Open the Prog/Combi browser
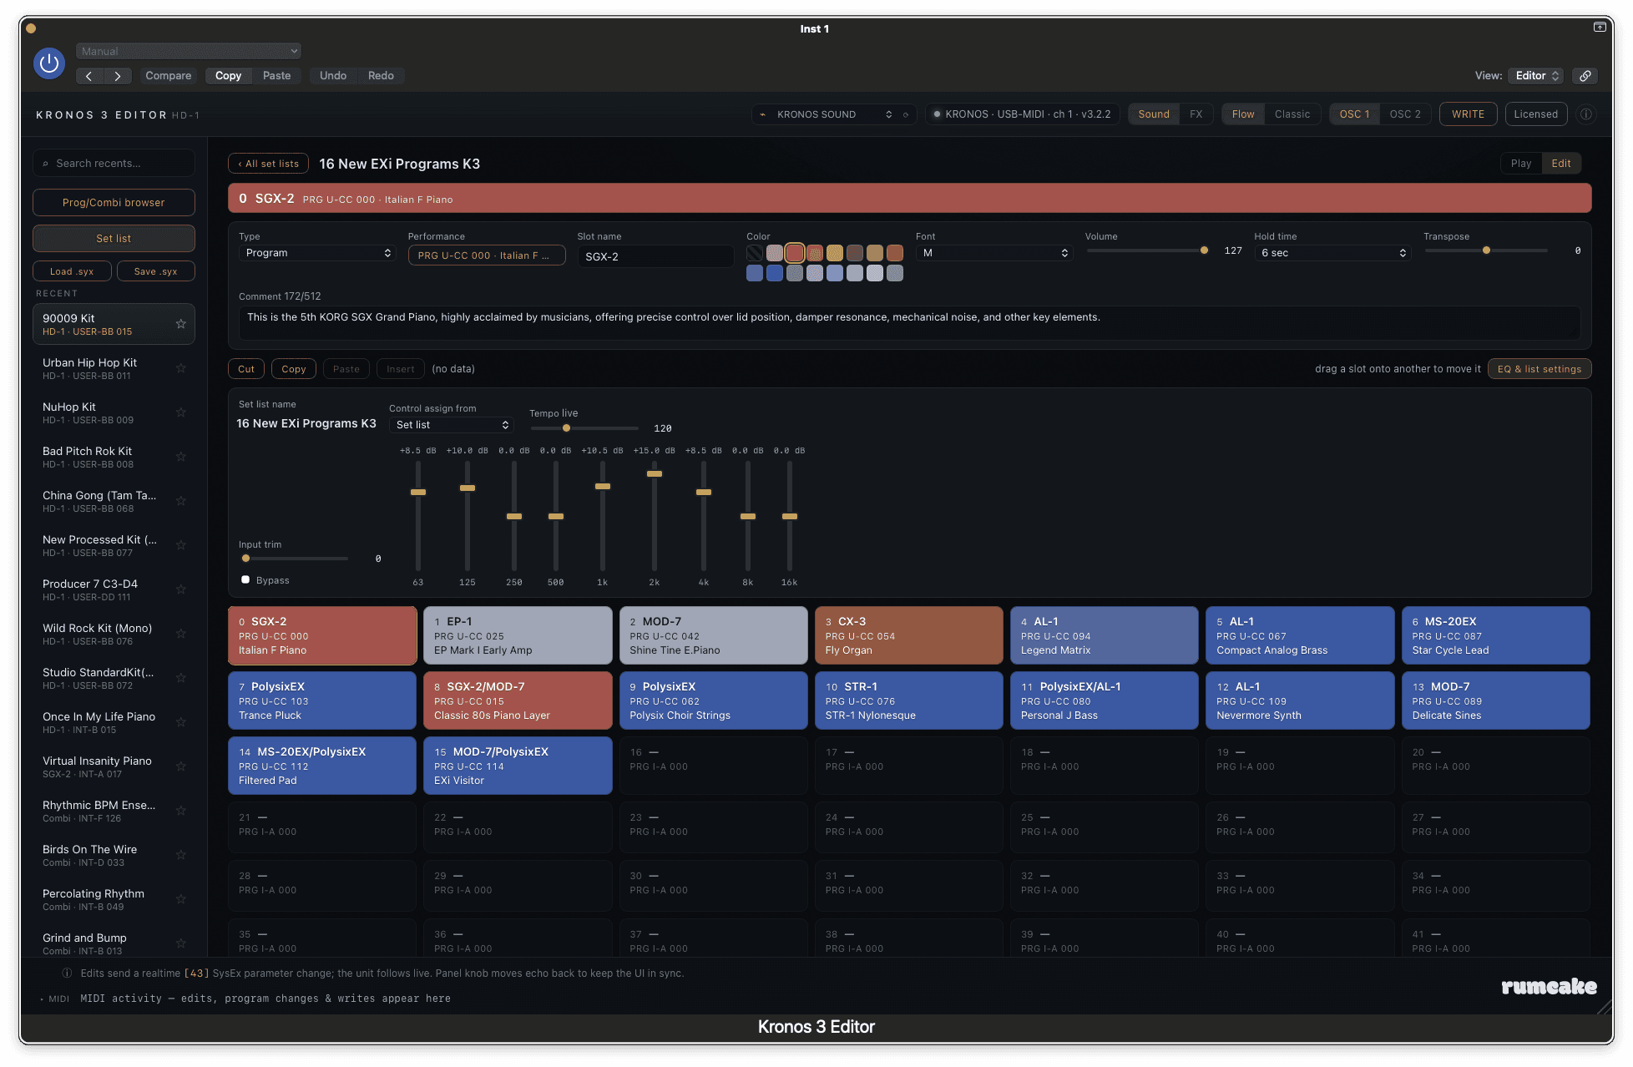Image resolution: width=1633 pixels, height=1067 pixels. (114, 203)
